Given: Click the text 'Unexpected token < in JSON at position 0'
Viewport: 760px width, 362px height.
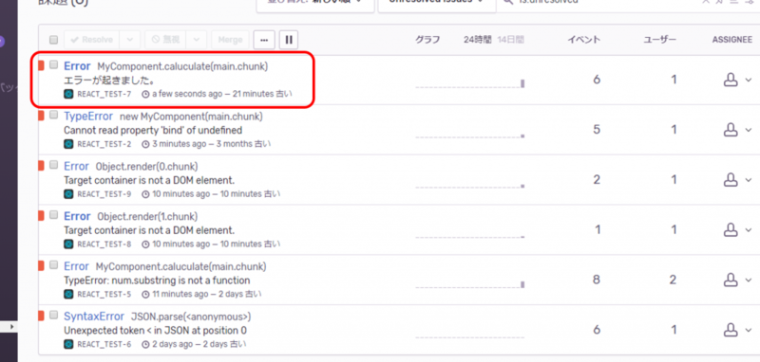Looking at the screenshot, I should [155, 331].
